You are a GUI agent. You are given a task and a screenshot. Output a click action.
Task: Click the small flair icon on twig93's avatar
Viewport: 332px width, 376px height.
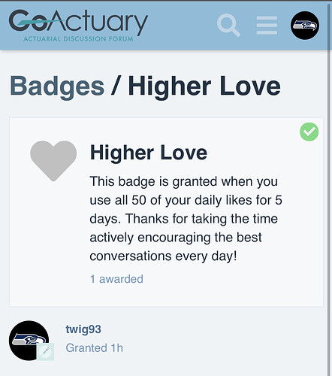click(45, 352)
